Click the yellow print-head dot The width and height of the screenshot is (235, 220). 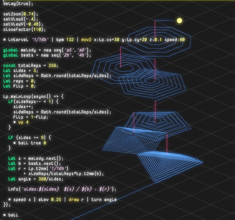179,21
